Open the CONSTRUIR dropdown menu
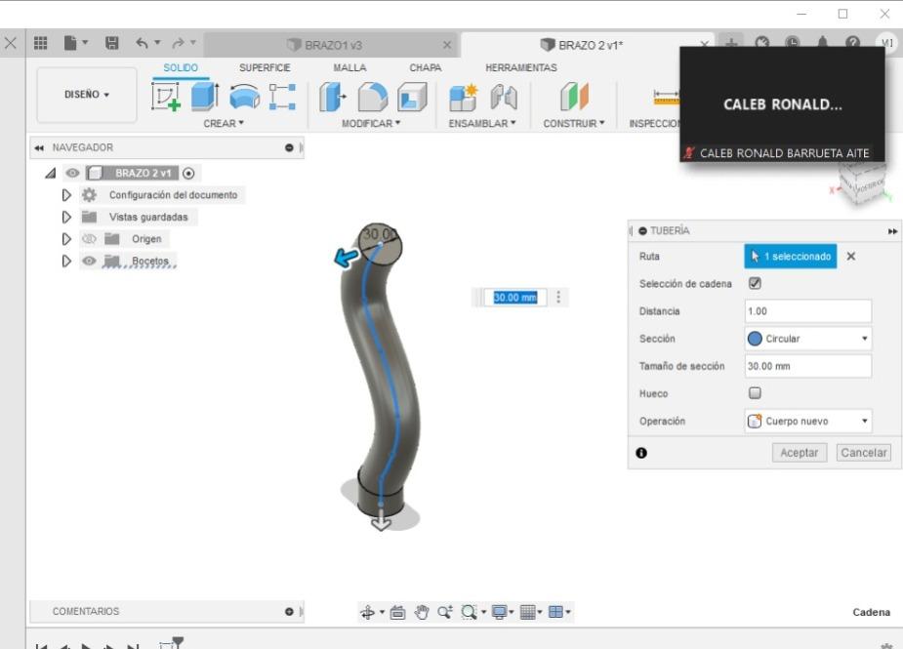The image size is (903, 649). click(x=574, y=123)
